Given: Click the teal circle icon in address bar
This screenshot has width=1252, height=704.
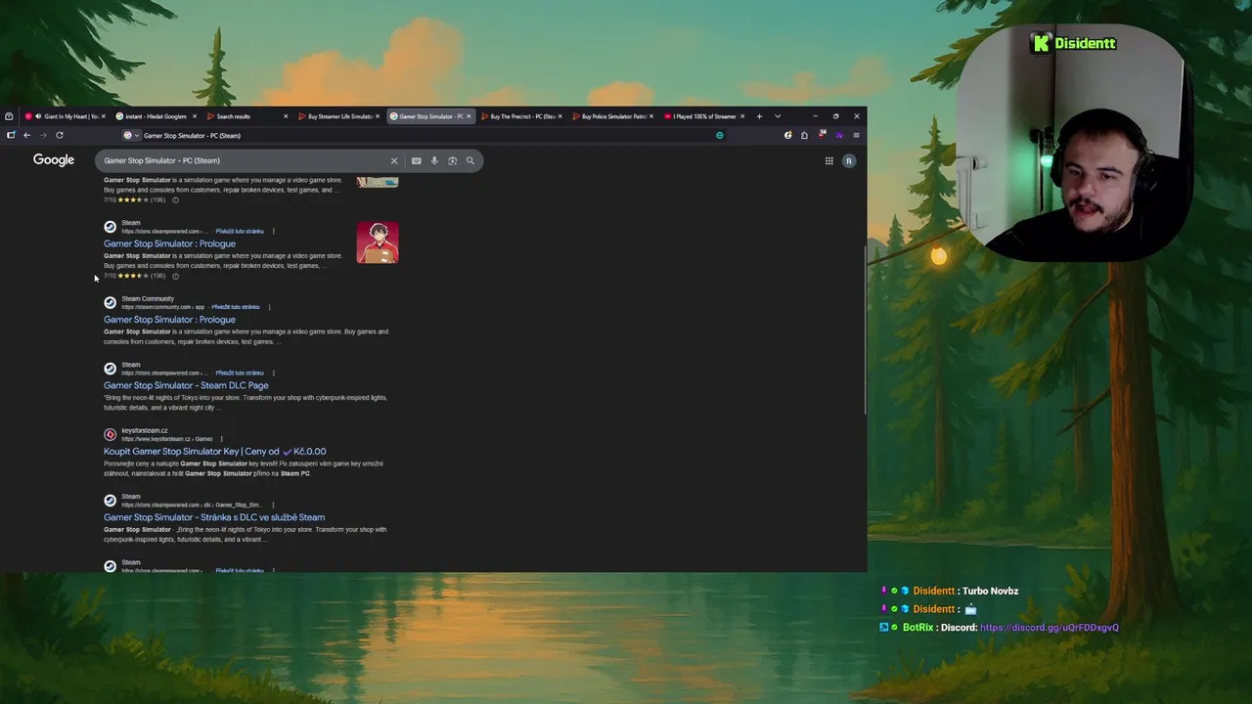Looking at the screenshot, I should tap(720, 135).
